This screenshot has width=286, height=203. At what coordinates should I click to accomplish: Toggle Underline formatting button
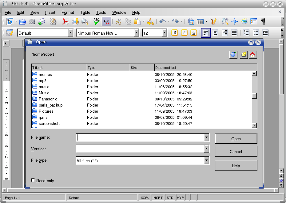click(x=194, y=33)
